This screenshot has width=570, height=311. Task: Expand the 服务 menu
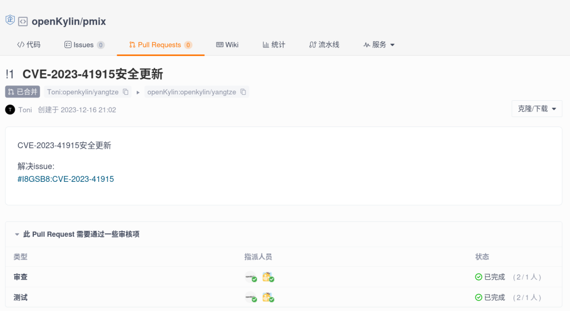click(x=379, y=45)
